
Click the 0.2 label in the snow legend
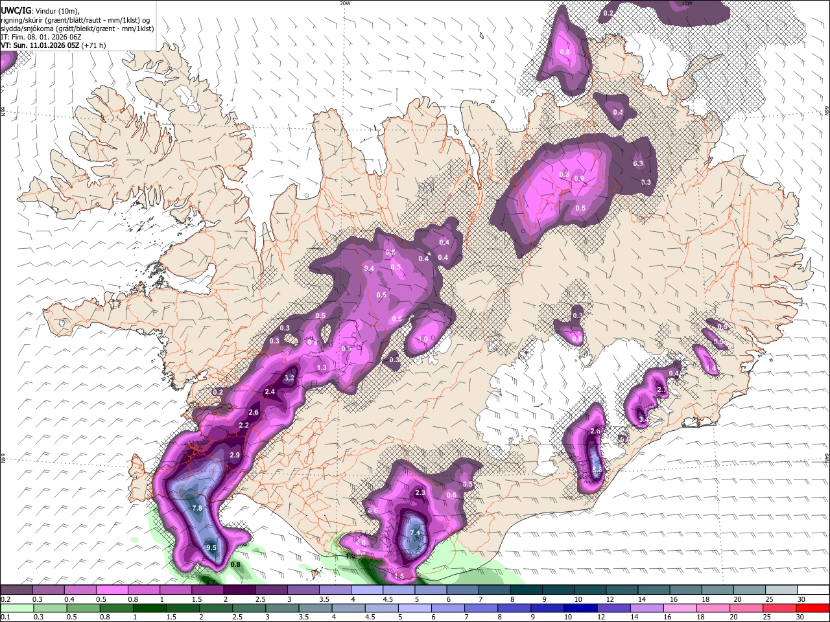[5, 599]
